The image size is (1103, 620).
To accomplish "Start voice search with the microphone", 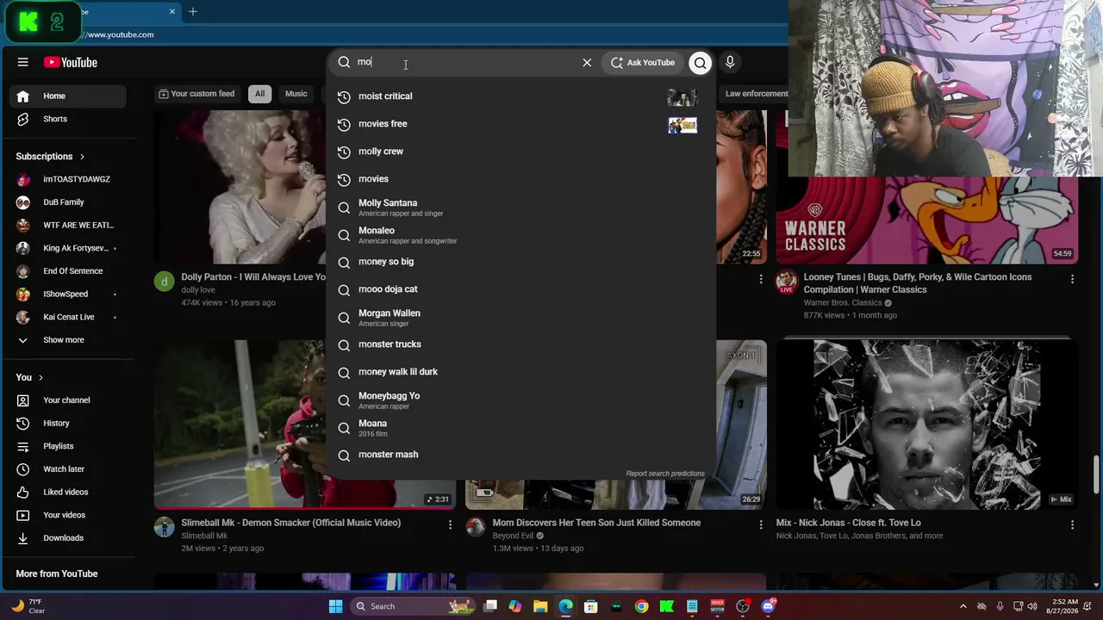I will (x=730, y=62).
